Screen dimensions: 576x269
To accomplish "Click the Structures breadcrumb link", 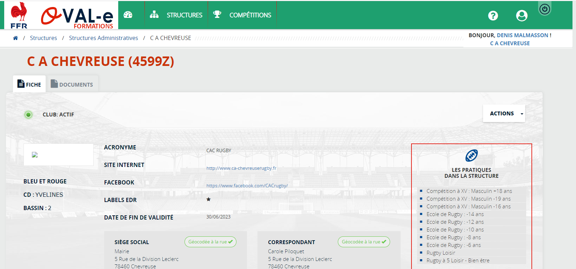I will pyautogui.click(x=43, y=38).
